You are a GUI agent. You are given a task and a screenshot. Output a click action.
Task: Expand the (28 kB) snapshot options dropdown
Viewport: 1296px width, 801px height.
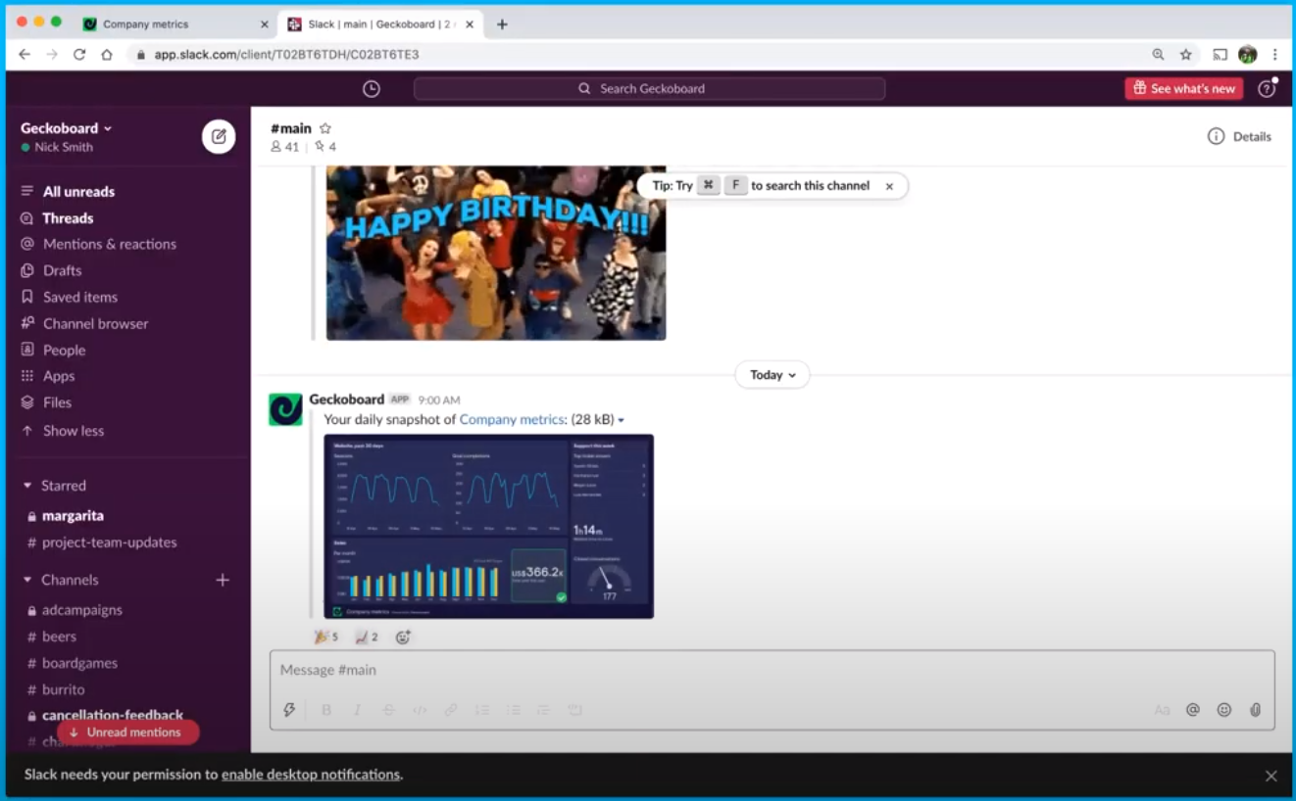point(620,419)
